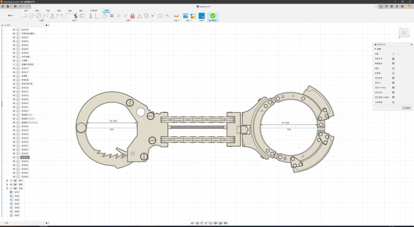Uncheck the 草图栅格 sketch grid checkbox

[x=393, y=63]
